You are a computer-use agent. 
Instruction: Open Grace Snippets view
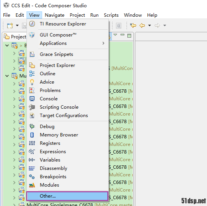(x=68, y=54)
